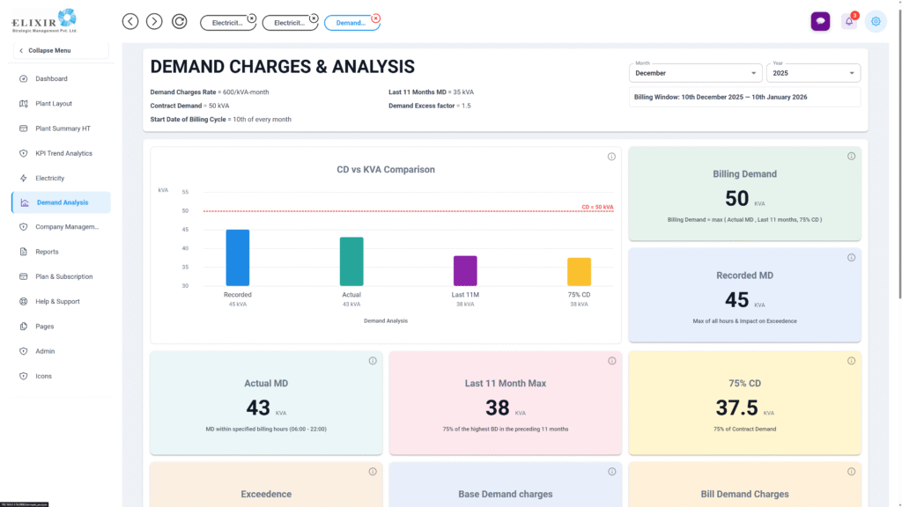Expand the Year dropdown showing 2025

[815, 74]
